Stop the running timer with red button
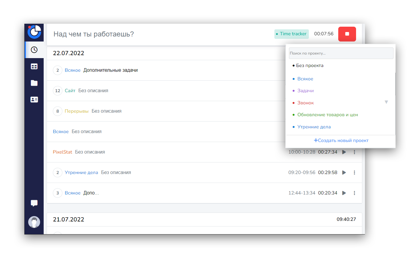The height and width of the screenshot is (276, 411). [347, 34]
